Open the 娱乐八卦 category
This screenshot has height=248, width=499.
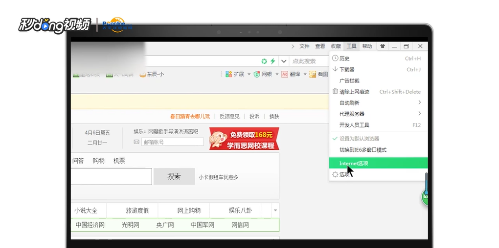click(x=240, y=210)
